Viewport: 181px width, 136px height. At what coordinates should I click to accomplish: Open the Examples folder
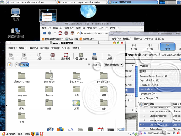[x=49, y=76]
